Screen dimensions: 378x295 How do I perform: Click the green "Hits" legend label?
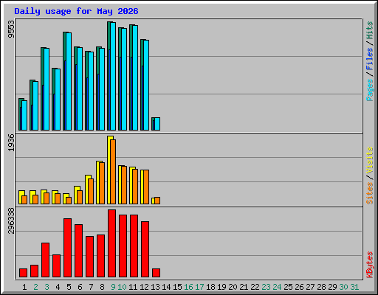tap(369, 30)
